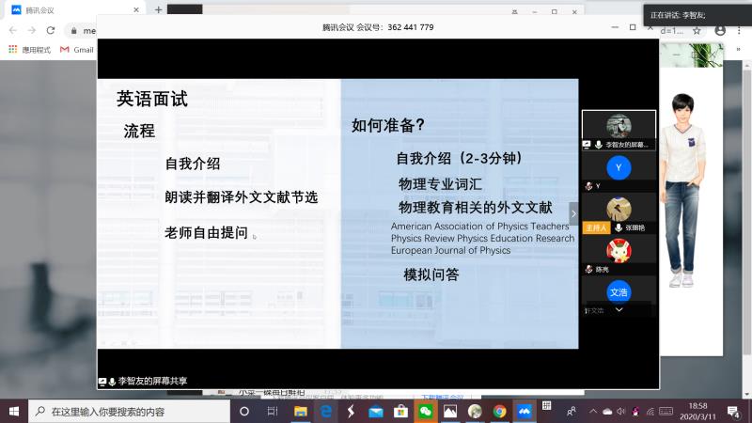This screenshot has width=752, height=423.
Task: Open Microsoft Edge from the taskbar
Action: coord(326,411)
